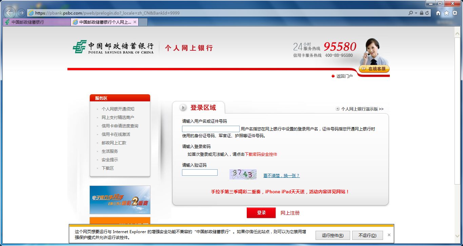The height and width of the screenshot is (246, 463).
Task: Click the red 登录 login button
Action: (261, 213)
